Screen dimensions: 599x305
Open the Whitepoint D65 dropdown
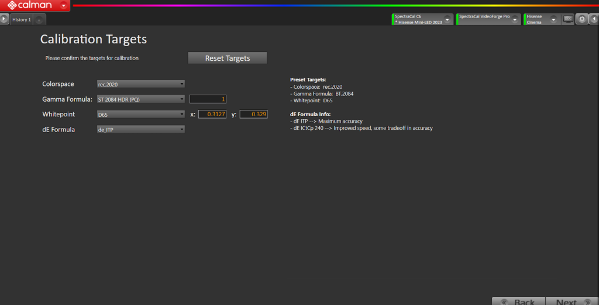[141, 114]
